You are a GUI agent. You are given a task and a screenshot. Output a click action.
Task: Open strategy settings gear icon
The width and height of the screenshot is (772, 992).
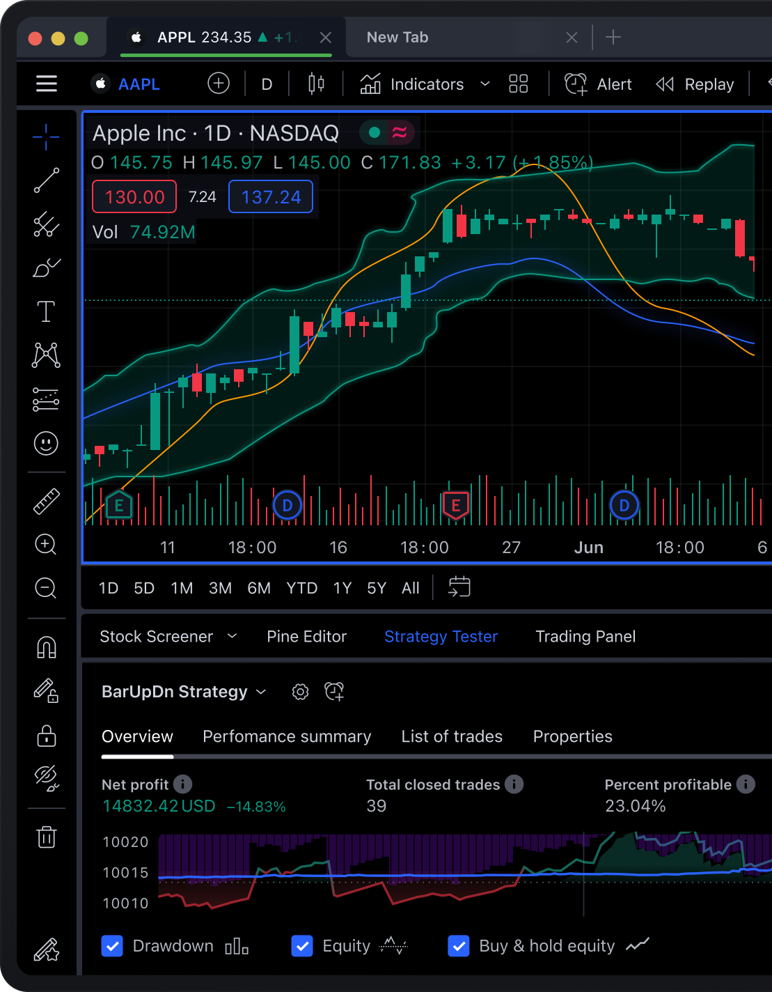coord(300,692)
